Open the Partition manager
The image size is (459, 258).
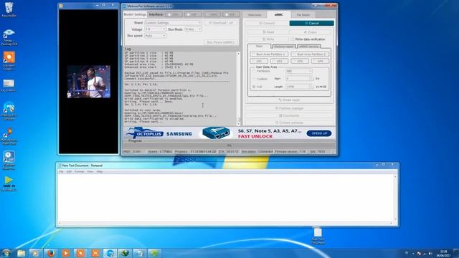pos(289,108)
